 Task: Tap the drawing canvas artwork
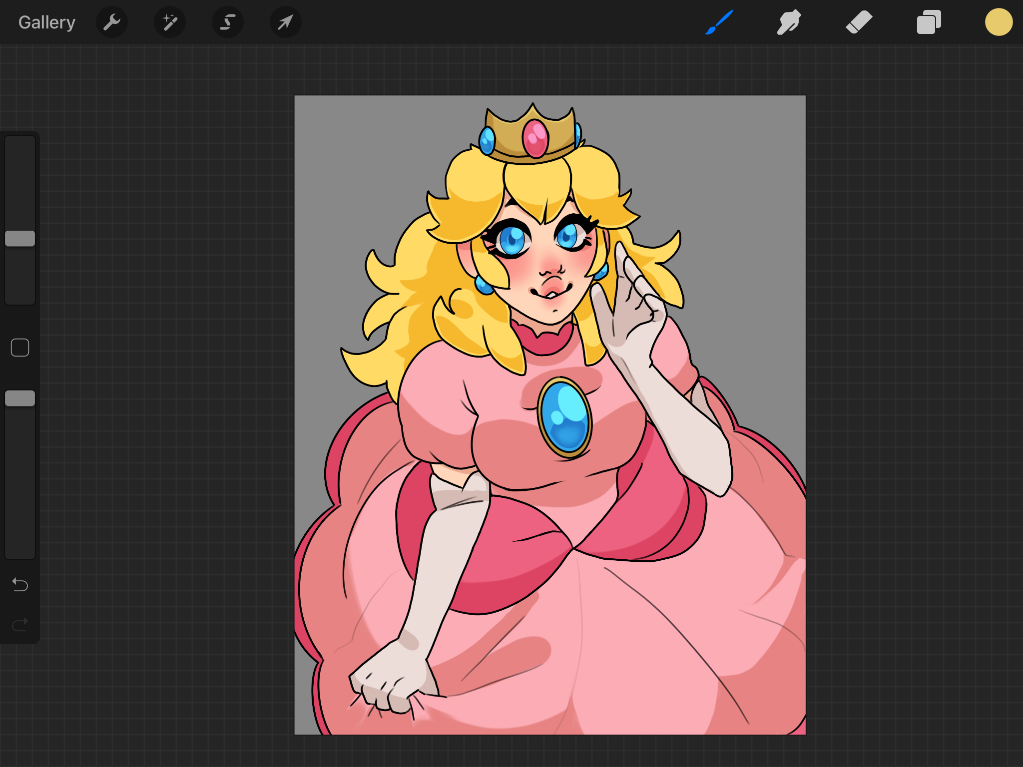(550, 415)
